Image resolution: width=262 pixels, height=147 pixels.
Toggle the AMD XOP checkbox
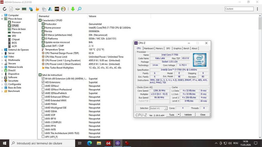click(x=43, y=115)
